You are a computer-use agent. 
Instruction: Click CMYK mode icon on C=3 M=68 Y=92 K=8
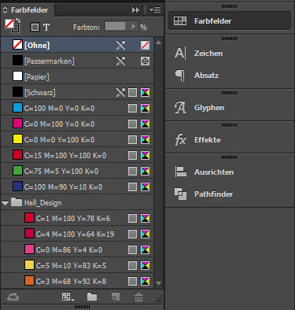point(145,281)
